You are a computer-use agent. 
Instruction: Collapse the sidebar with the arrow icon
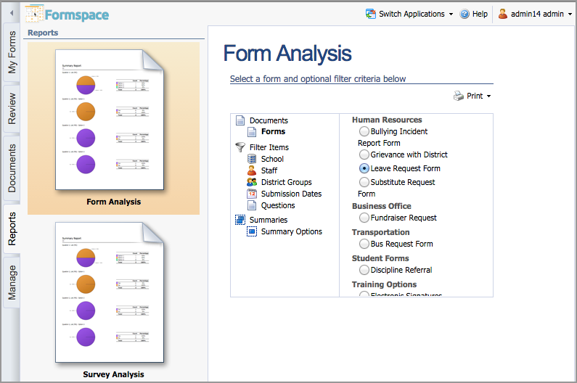tap(12, 13)
